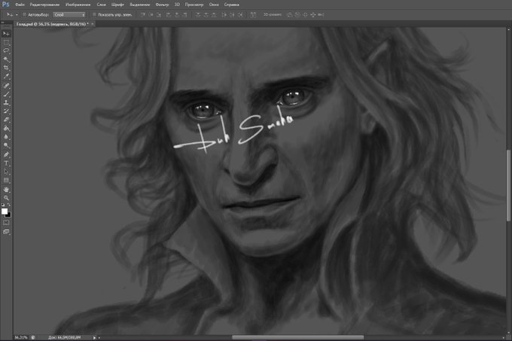Swap foreground and background colors
The image size is (512, 341).
[x=9, y=205]
